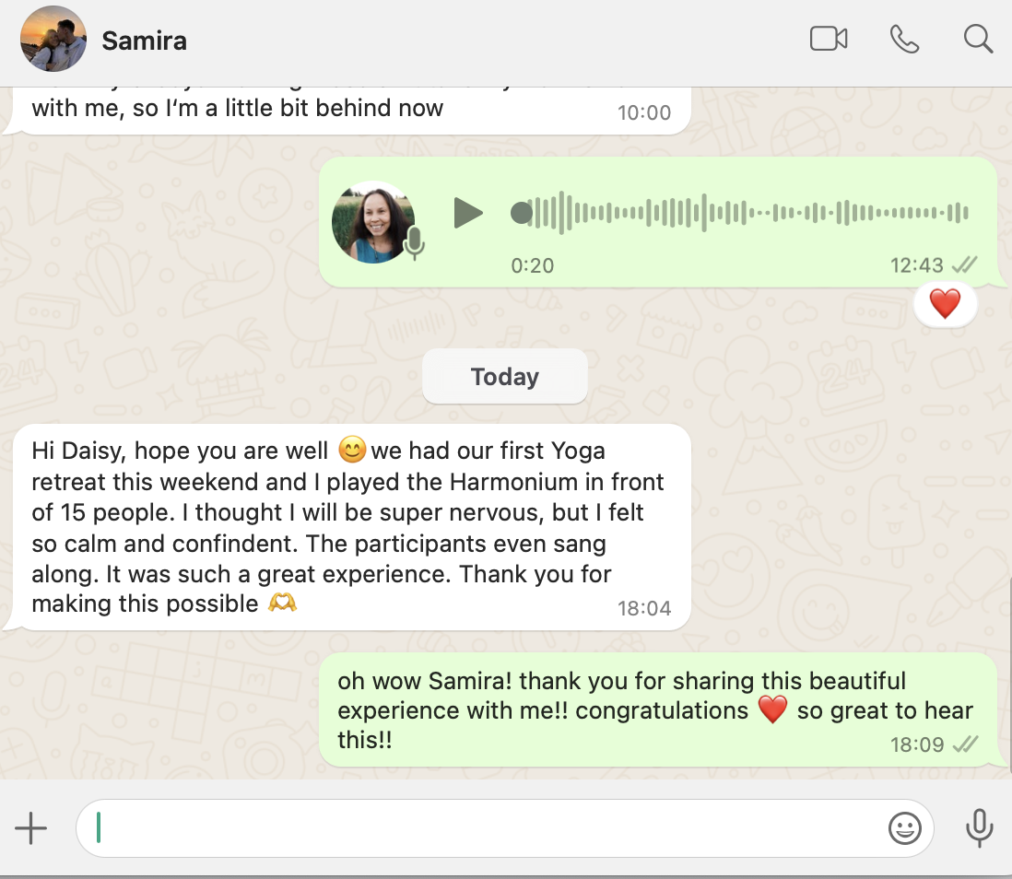Screen dimensions: 1012x879
Task: Select the congratulations reply message bubble
Action: [658, 709]
